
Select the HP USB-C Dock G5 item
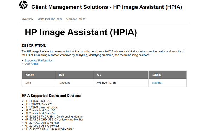[37, 101]
